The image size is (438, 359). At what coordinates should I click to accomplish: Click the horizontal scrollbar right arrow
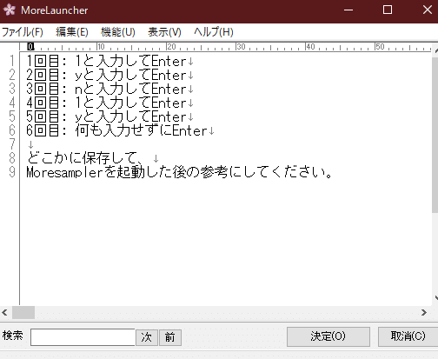(424, 312)
